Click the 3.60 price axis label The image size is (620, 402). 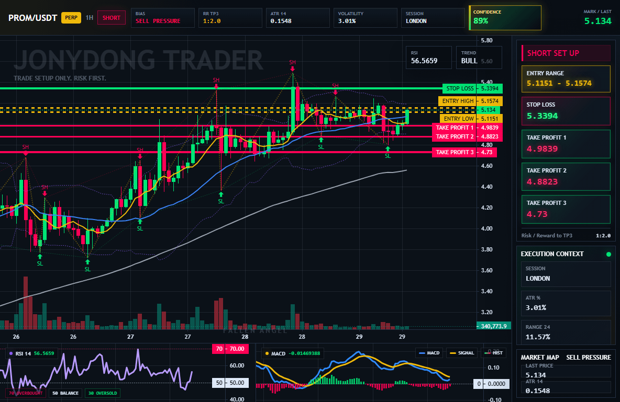pos(487,270)
